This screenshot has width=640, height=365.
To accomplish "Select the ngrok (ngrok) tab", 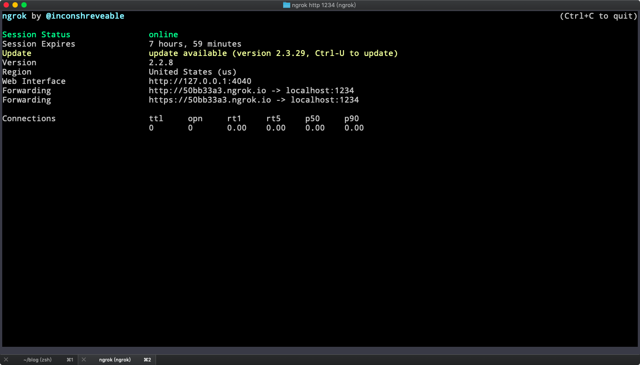I will [115, 360].
